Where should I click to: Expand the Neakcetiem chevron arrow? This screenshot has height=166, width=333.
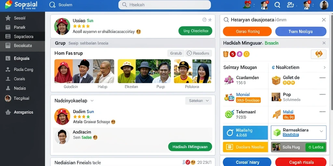click(325, 67)
